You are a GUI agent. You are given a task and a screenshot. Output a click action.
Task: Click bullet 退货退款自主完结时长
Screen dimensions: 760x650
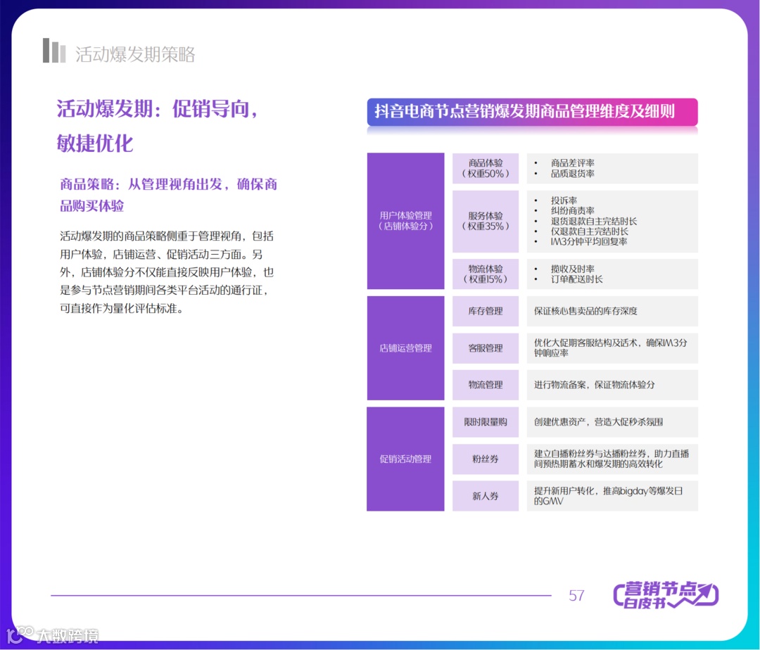click(x=594, y=222)
